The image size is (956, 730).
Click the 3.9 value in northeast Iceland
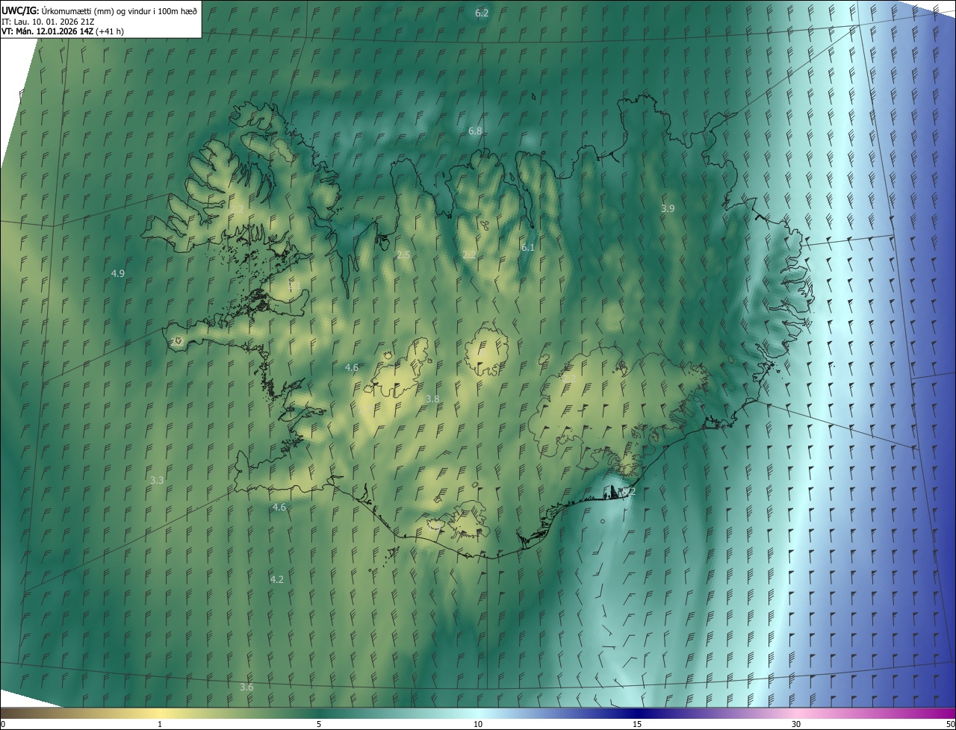tap(668, 208)
